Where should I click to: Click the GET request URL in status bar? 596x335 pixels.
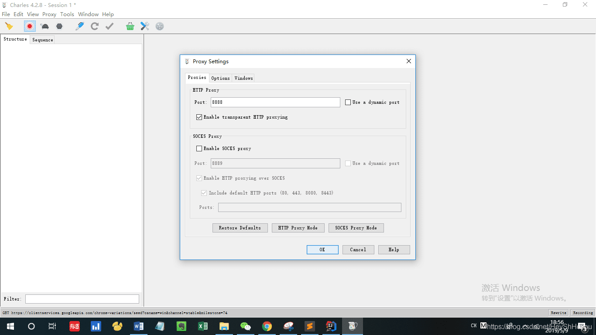pyautogui.click(x=115, y=313)
